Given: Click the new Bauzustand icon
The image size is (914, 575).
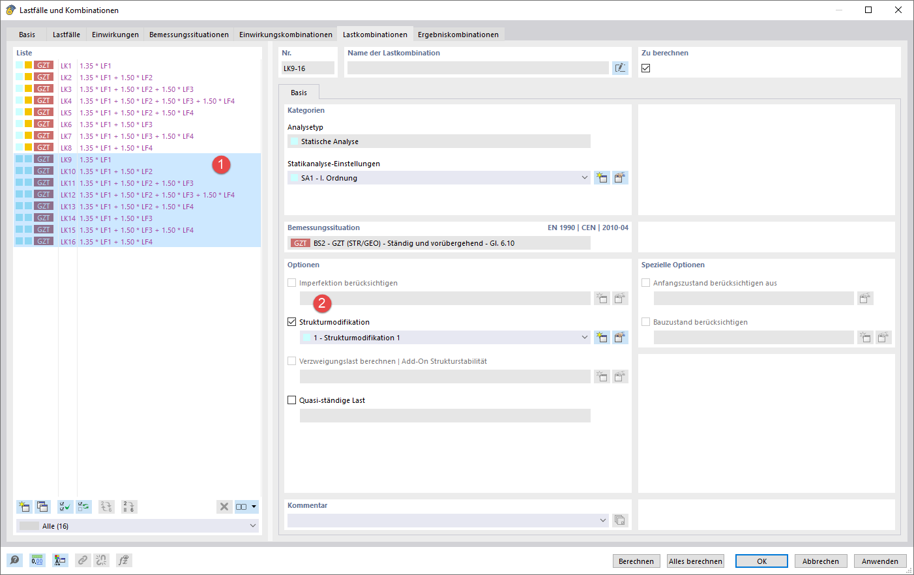Looking at the screenshot, I should 865,337.
